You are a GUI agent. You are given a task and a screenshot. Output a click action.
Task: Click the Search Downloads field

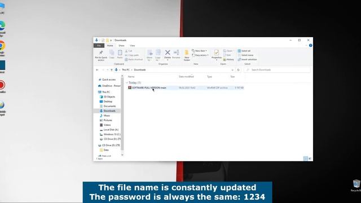tap(277, 70)
